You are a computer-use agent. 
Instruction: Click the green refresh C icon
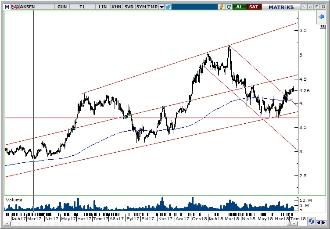[x=229, y=7]
